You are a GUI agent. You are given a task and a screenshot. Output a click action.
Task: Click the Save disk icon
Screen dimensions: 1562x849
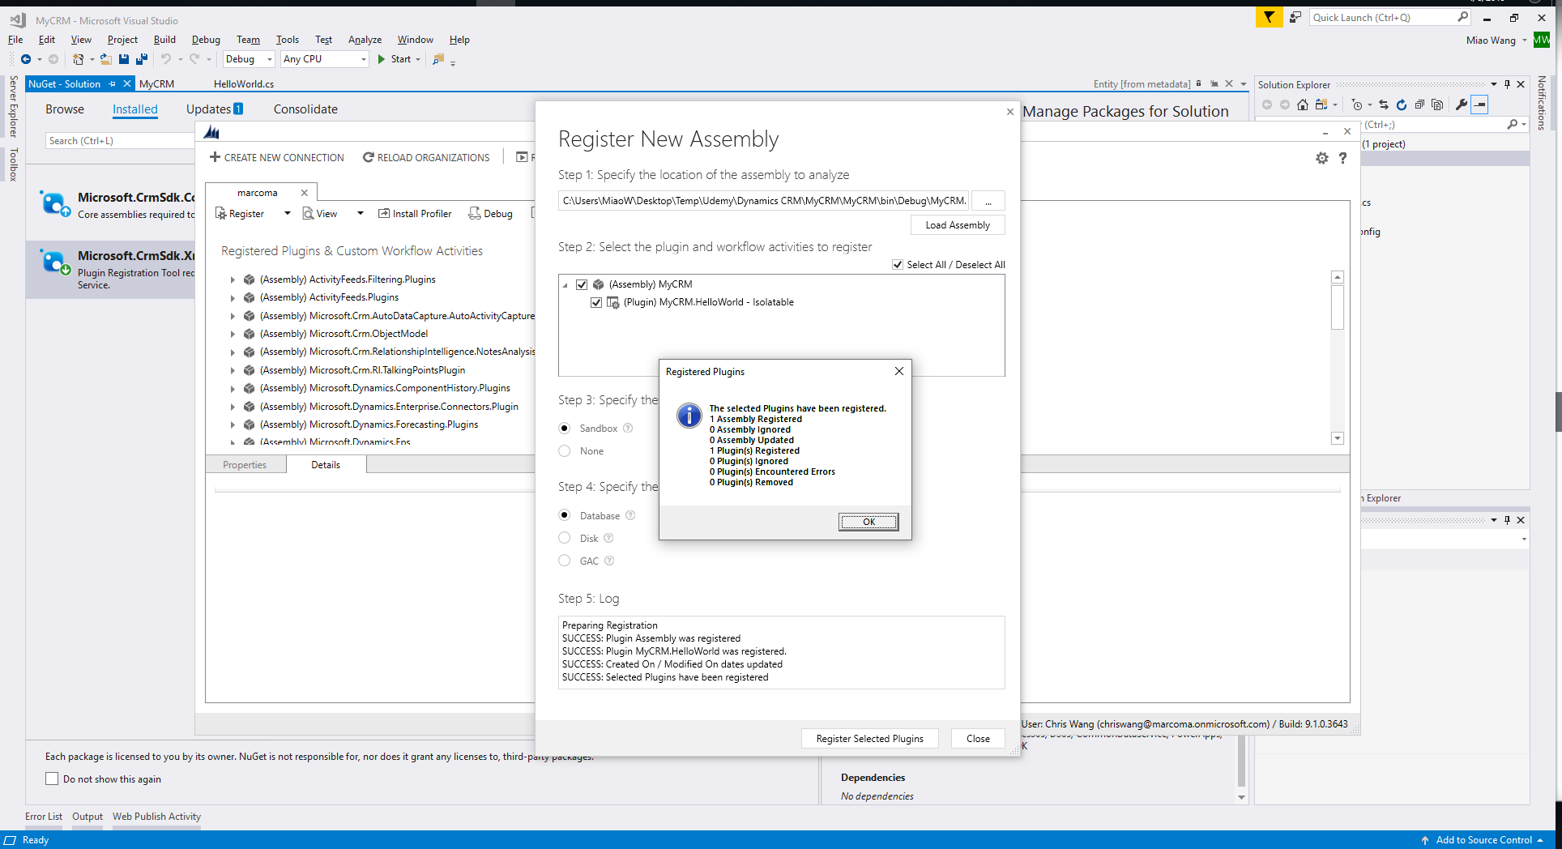[x=124, y=59]
